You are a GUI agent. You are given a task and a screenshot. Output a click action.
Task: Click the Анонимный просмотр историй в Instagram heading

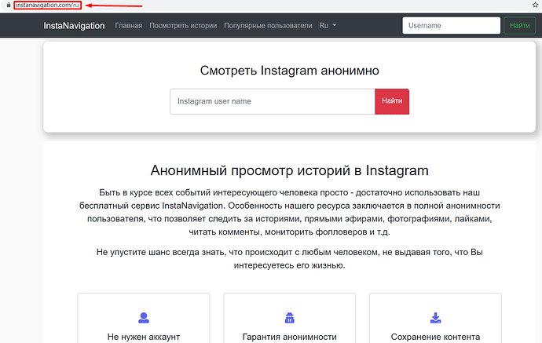point(290,170)
